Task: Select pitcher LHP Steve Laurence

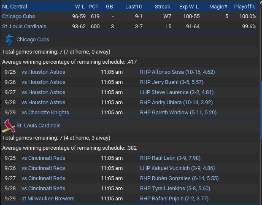Action: pyautogui.click(x=177, y=92)
